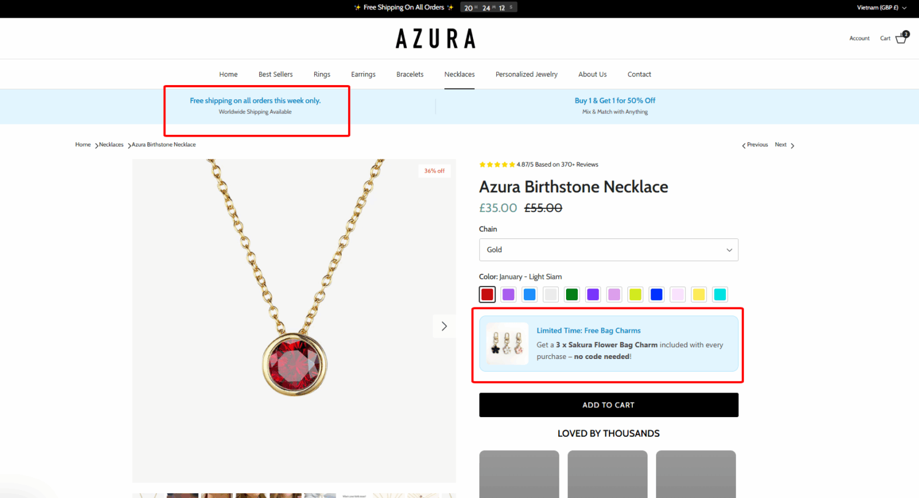Open the Personalized Jewelry menu item
Viewport: 919px width, 498px height.
(x=526, y=75)
